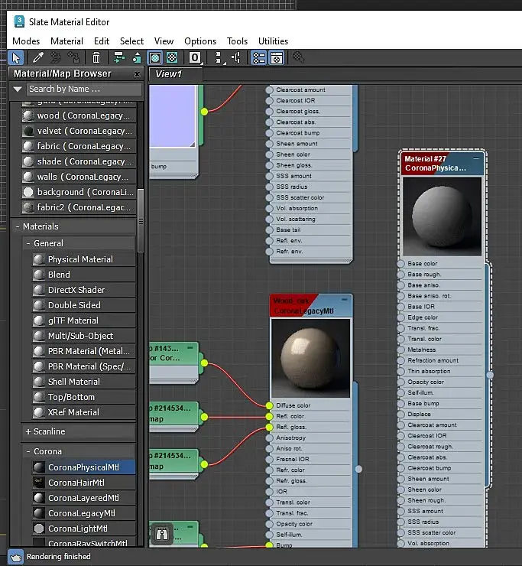Image resolution: width=522 pixels, height=566 pixels.
Task: Click the binoculars search icon
Action: tap(161, 532)
